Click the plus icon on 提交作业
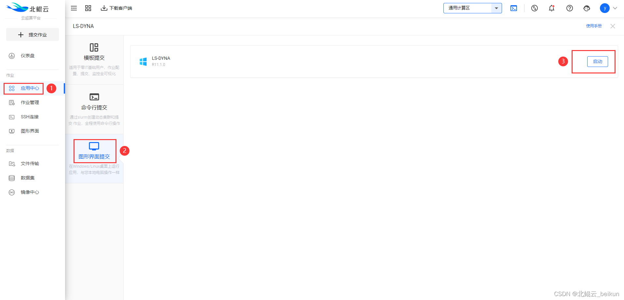The height and width of the screenshot is (300, 624). 21,35
